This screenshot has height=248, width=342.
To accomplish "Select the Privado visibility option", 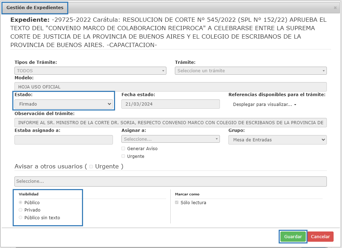I will [x=20, y=210].
